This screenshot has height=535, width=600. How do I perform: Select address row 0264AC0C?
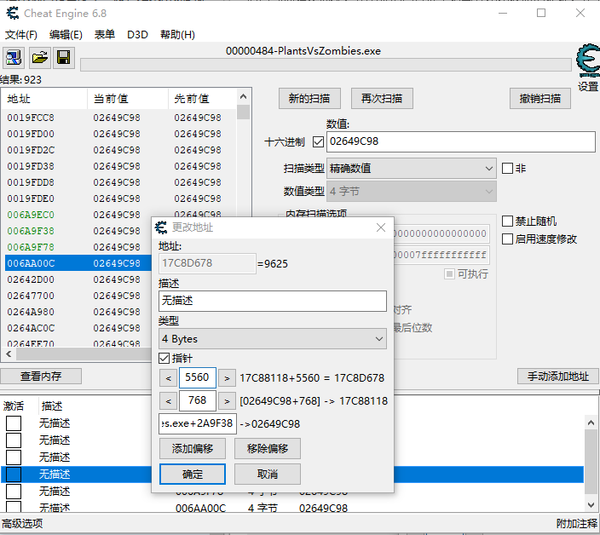click(x=78, y=328)
